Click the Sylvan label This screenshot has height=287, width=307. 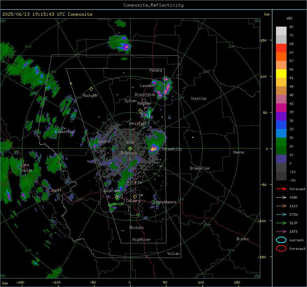(x=130, y=101)
